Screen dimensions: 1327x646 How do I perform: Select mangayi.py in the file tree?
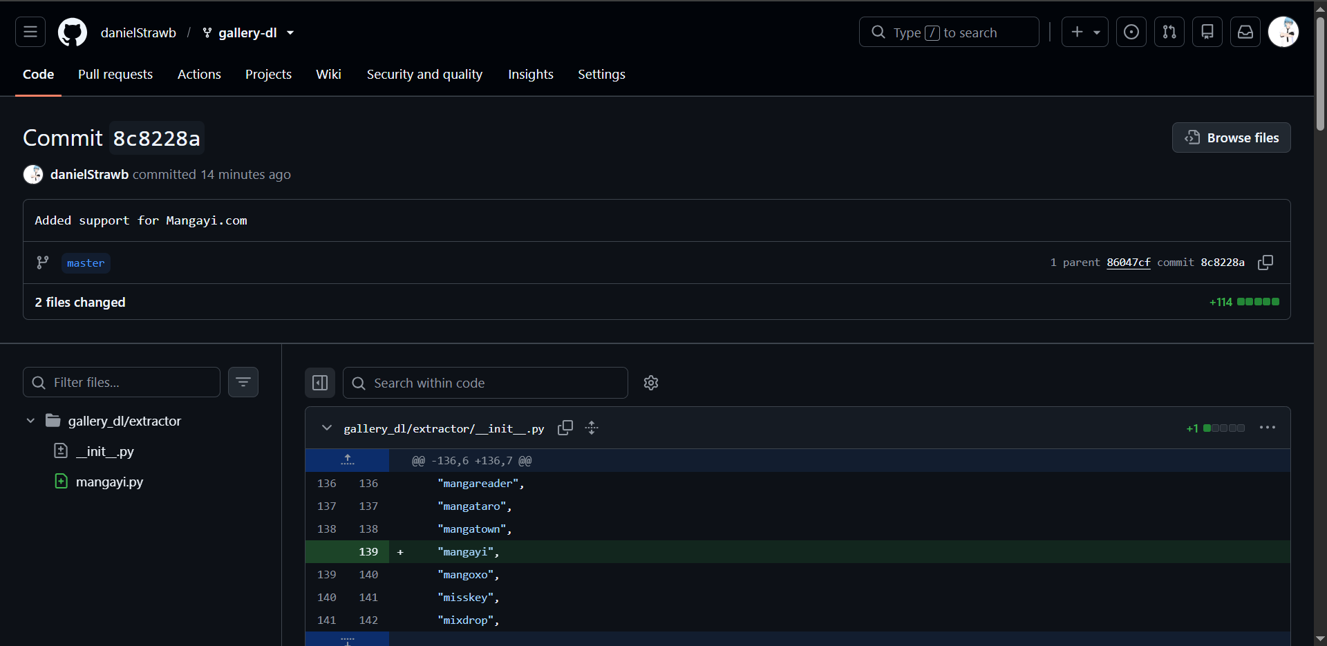(109, 482)
